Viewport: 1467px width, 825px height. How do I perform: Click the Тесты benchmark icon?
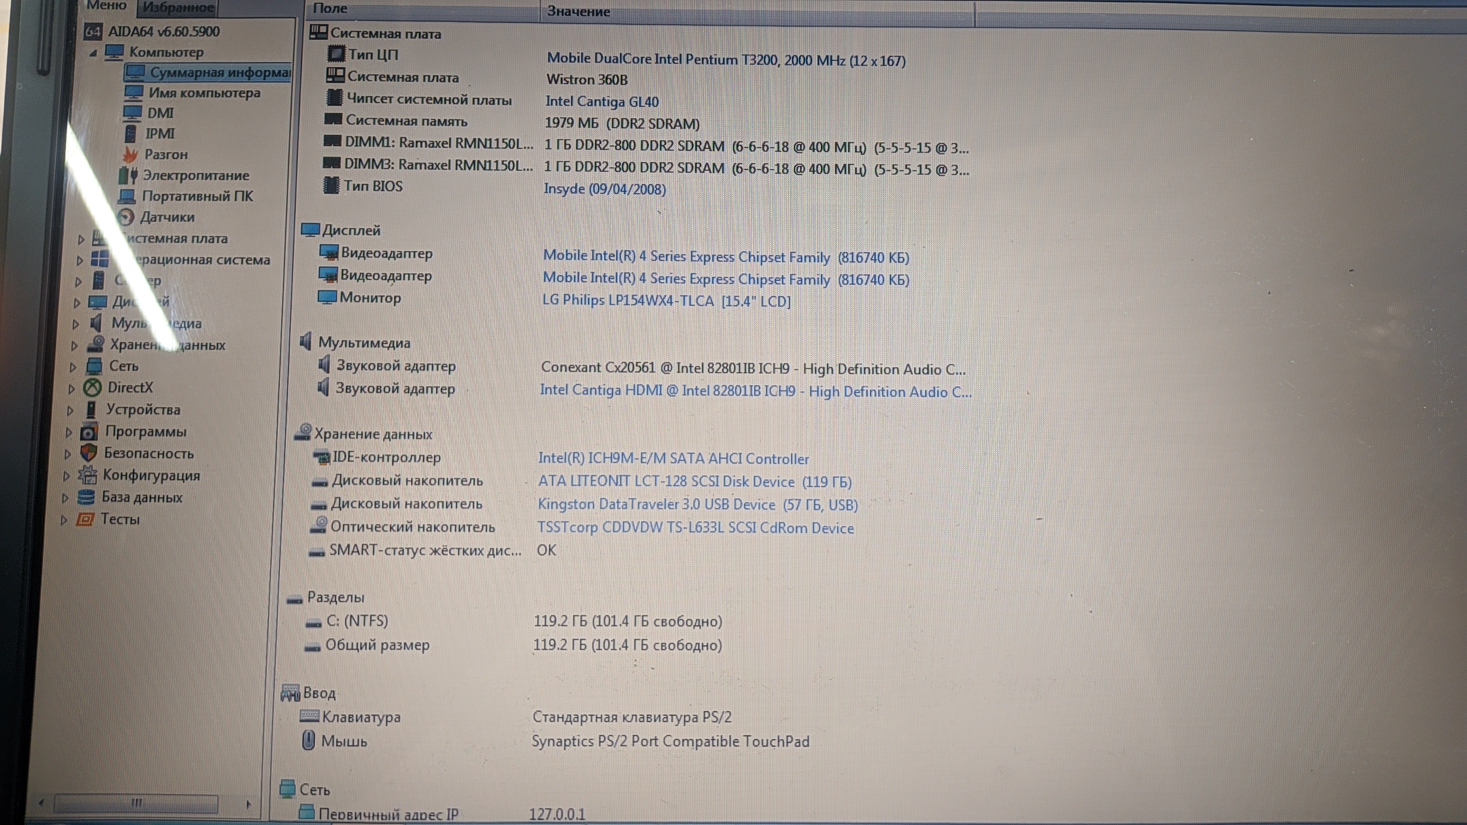[85, 519]
